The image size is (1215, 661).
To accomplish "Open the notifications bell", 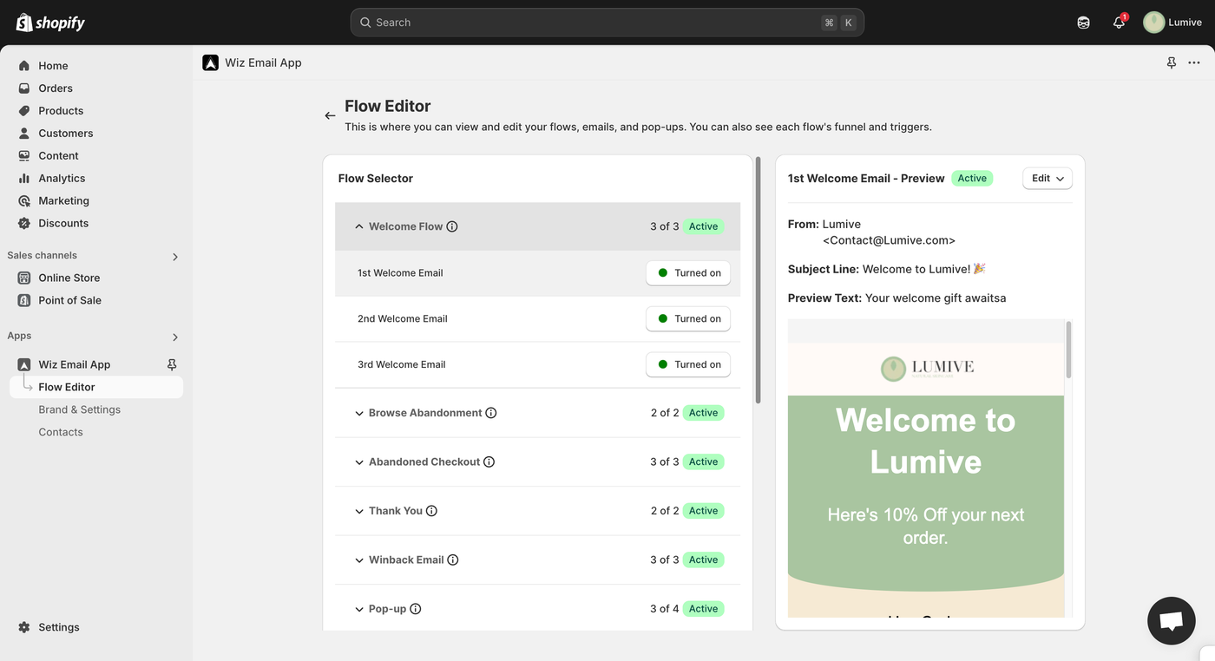I will [x=1120, y=23].
